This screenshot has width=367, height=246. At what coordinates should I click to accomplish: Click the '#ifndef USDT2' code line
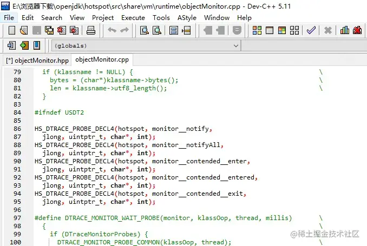click(x=59, y=112)
